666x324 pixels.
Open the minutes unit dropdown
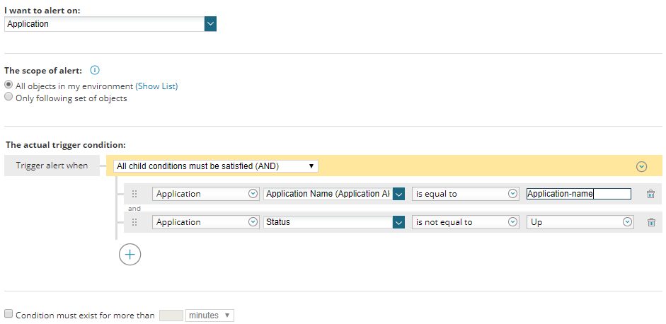(209, 316)
